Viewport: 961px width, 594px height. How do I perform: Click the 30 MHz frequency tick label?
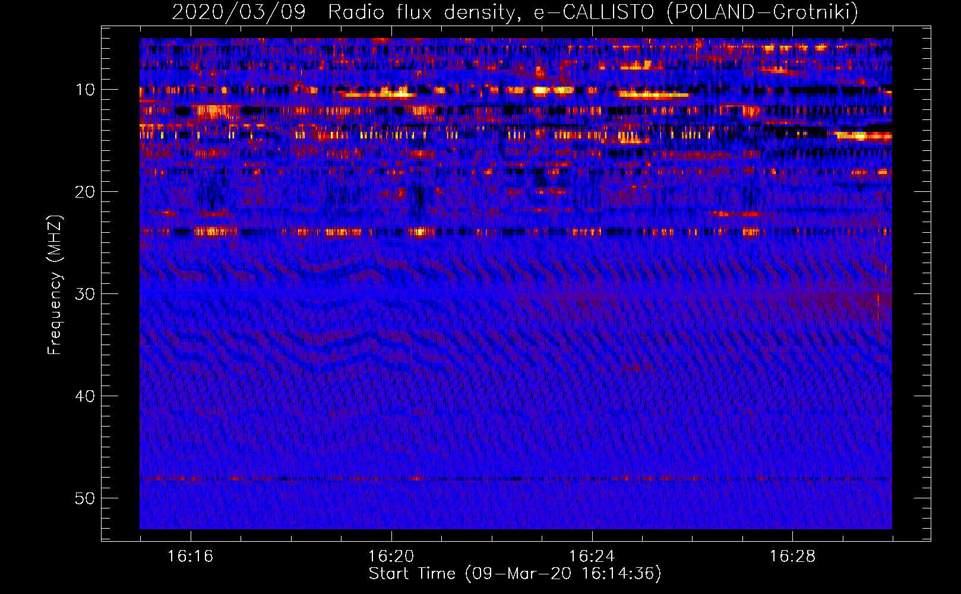[x=85, y=294]
